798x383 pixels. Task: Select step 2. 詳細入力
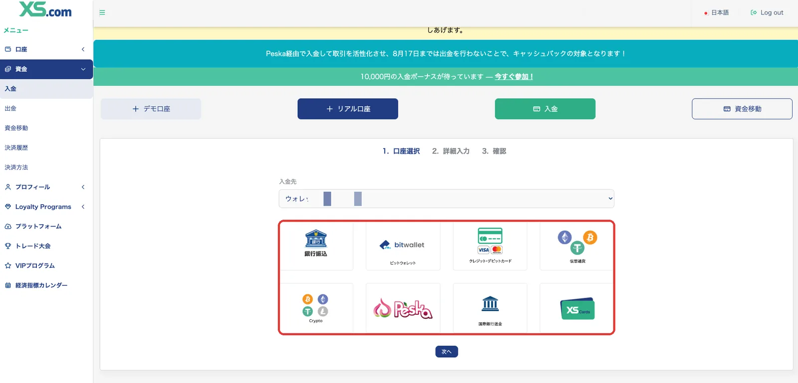[x=451, y=151]
